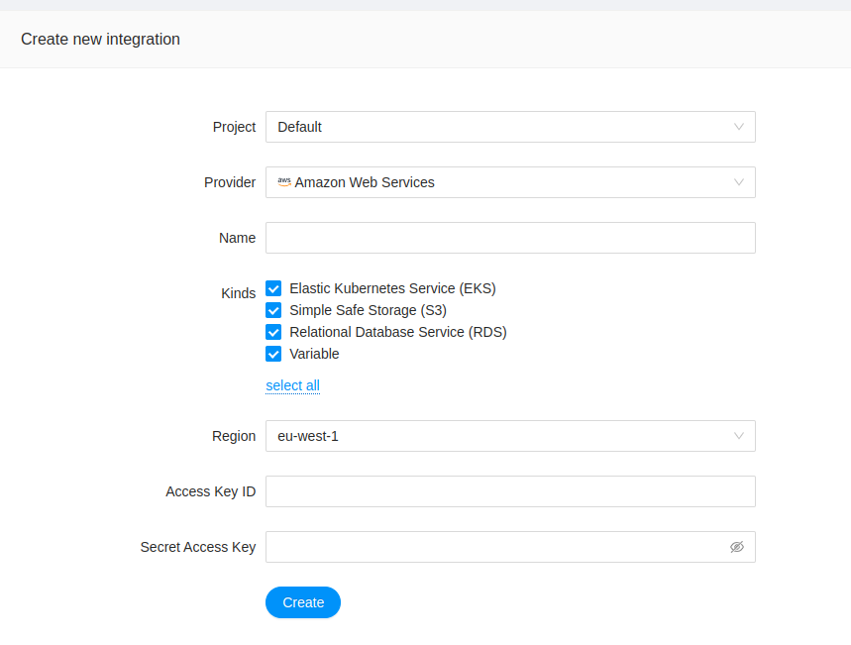Toggle secret key visibility eye icon

[x=736, y=547]
